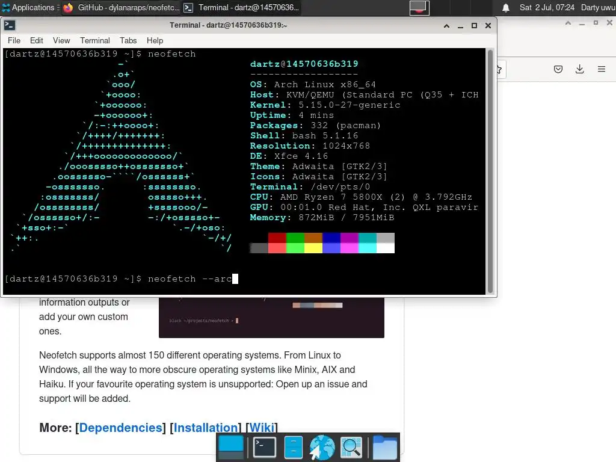Click the Packages: 332 (pacman) line
This screenshot has height=462, width=616.
pyautogui.click(x=315, y=125)
